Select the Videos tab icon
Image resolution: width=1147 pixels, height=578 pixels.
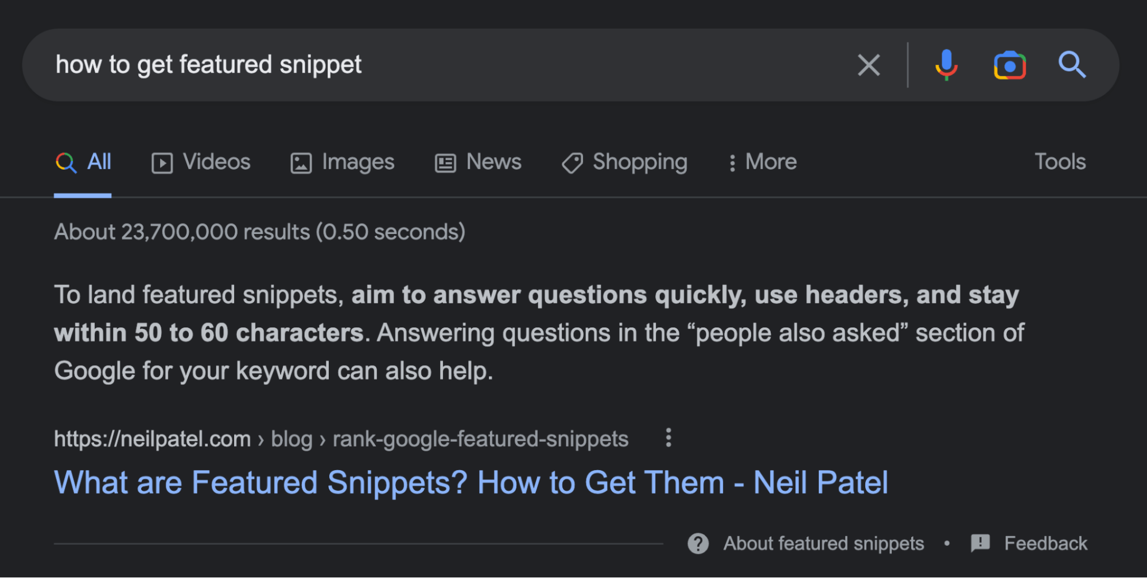(x=162, y=162)
